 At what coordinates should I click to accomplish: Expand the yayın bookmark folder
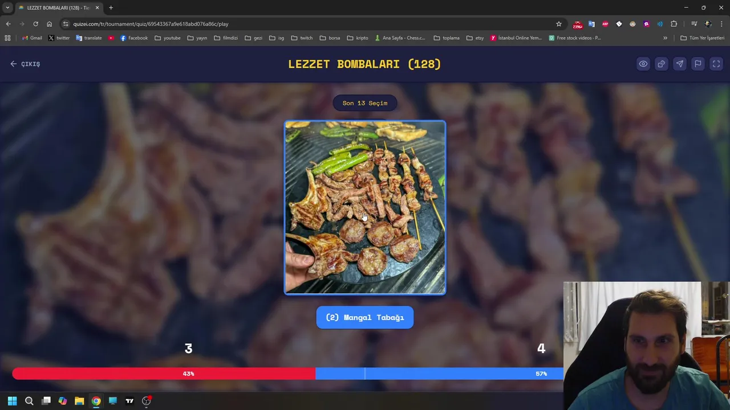(197, 38)
